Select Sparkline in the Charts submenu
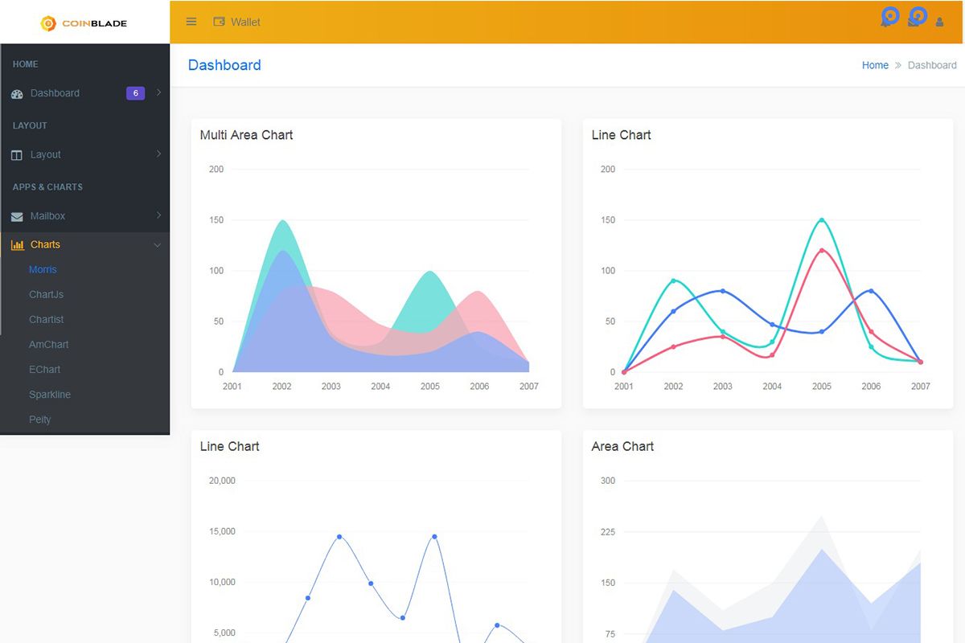This screenshot has height=643, width=965. pos(50,394)
